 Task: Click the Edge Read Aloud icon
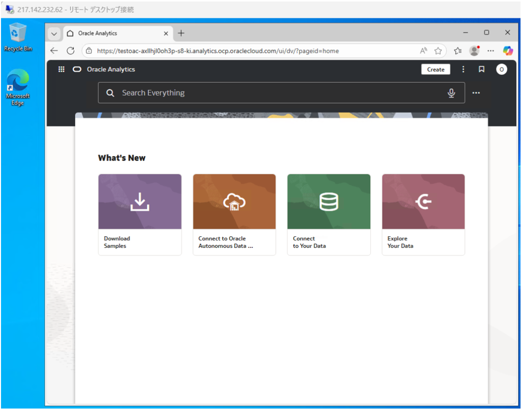pos(423,51)
